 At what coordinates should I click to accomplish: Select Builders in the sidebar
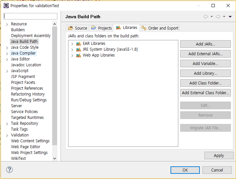[x=18, y=30]
